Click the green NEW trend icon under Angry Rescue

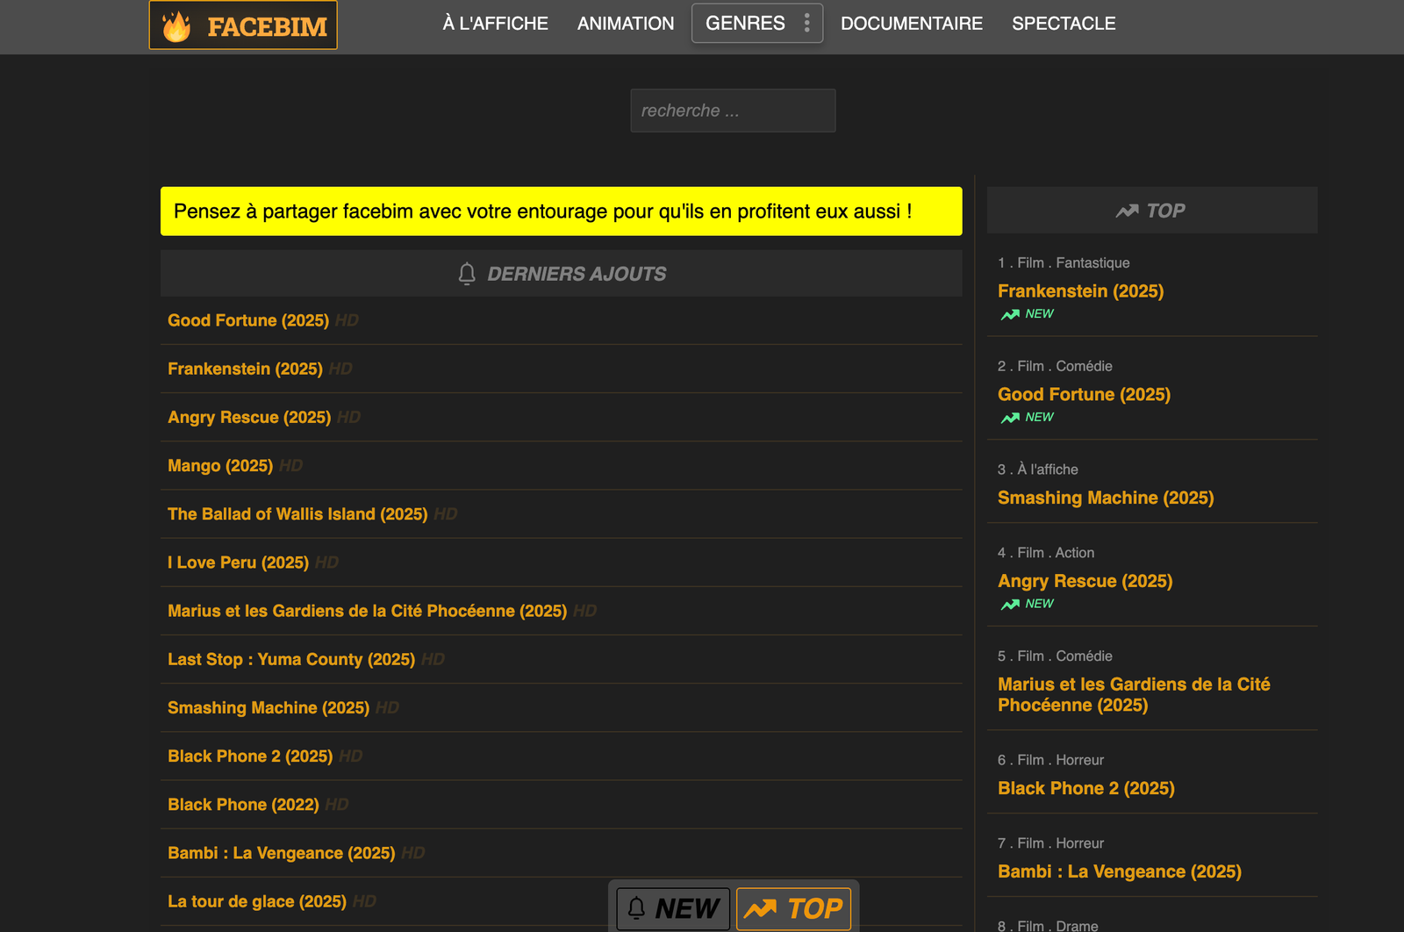[x=1010, y=605]
